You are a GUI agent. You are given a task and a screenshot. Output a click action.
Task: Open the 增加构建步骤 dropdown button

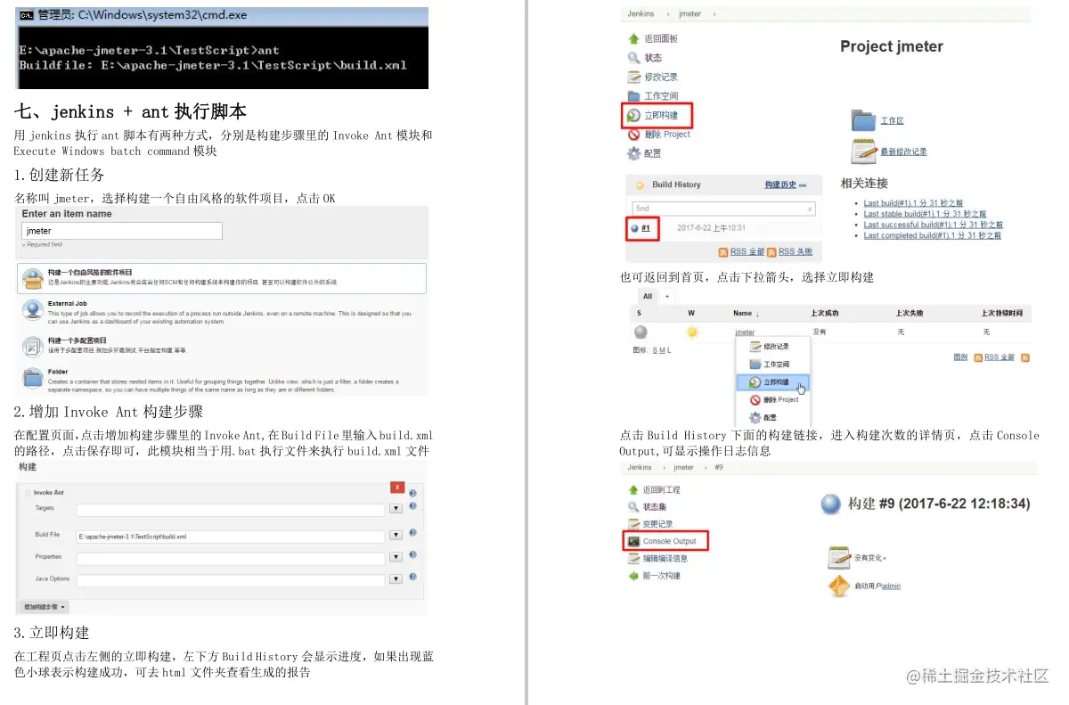[x=43, y=605]
